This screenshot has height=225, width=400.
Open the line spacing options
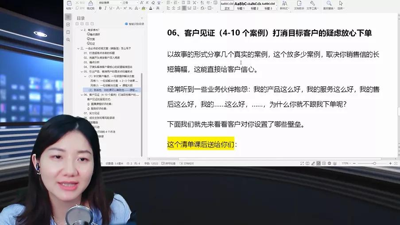click(x=195, y=8)
